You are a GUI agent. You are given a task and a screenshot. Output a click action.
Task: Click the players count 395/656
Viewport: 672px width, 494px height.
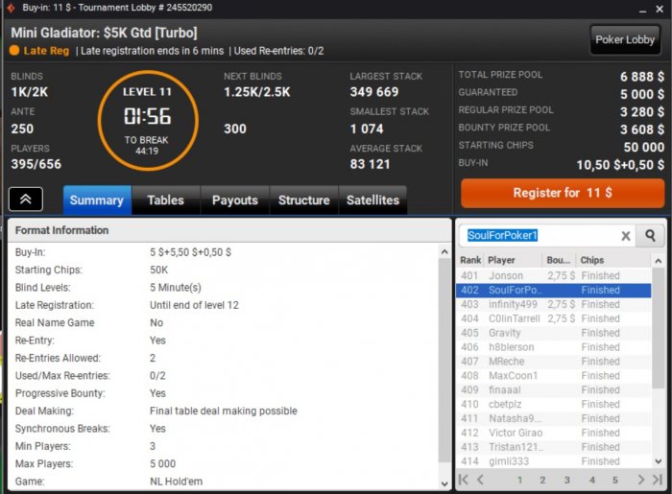click(x=36, y=164)
